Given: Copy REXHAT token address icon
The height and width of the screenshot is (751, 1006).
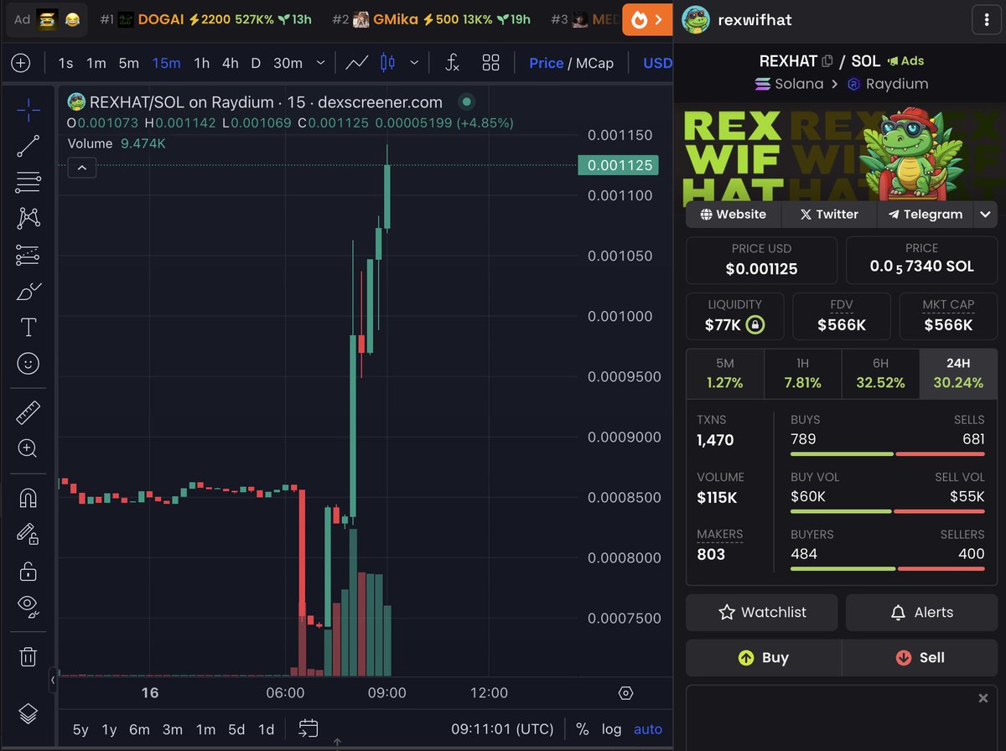Looking at the screenshot, I should click(x=827, y=61).
